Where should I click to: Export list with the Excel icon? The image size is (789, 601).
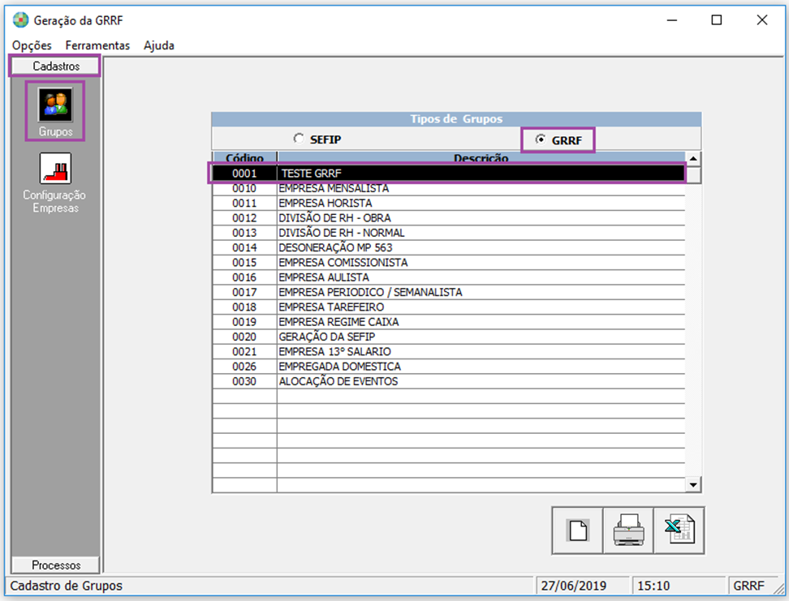tap(679, 530)
